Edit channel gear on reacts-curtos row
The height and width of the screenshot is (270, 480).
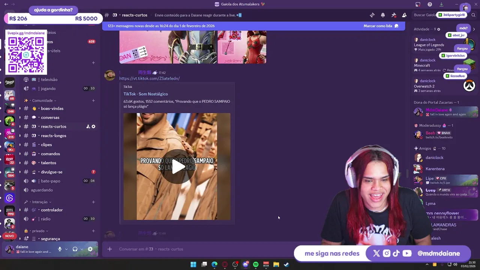(93, 127)
